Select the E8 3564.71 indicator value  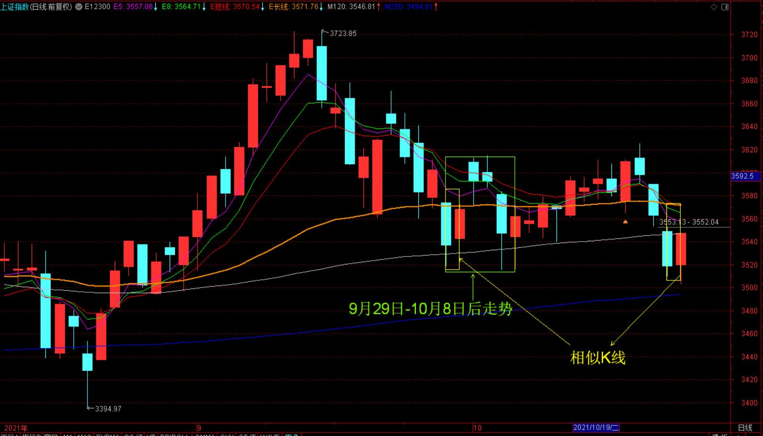[x=181, y=7]
